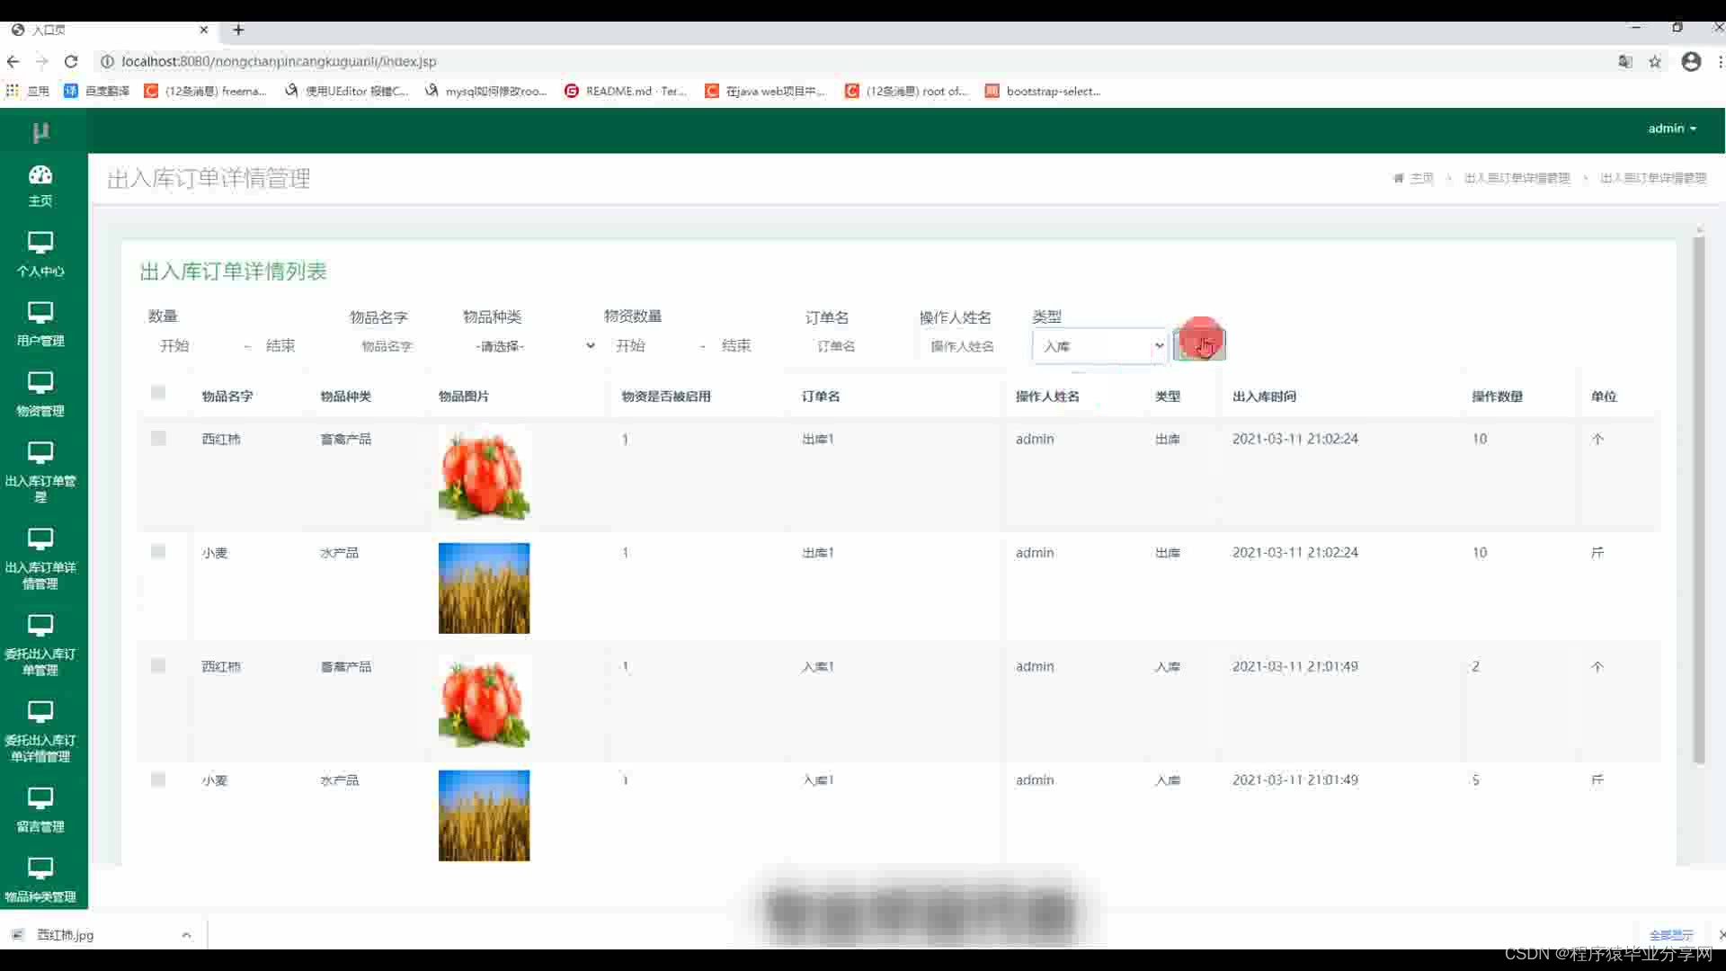Viewport: 1726px width, 971px height.
Task: Go to 物资管理 sidebar icon
Action: 40,383
